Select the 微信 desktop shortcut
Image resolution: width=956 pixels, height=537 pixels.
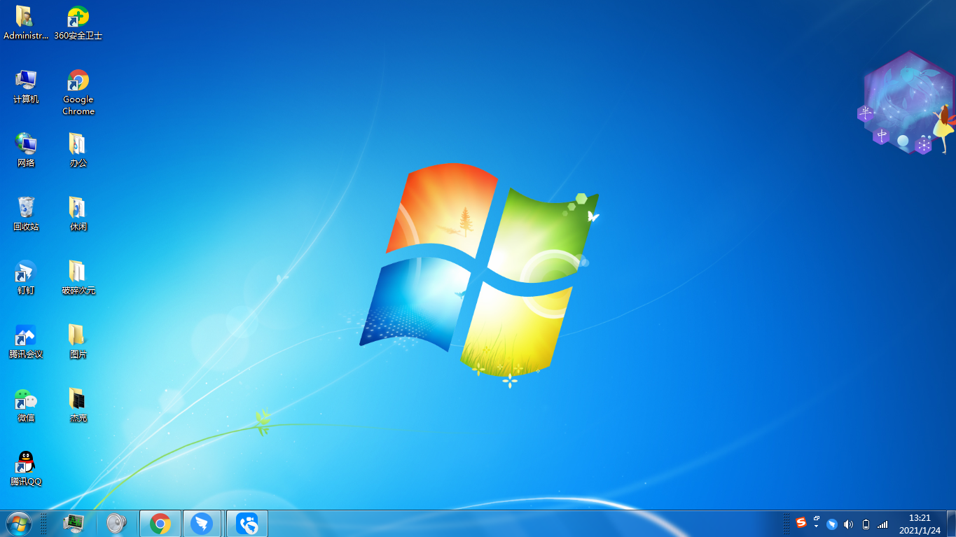[x=26, y=405]
